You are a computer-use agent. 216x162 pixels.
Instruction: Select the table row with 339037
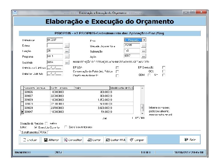pyautogui.click(x=77, y=96)
